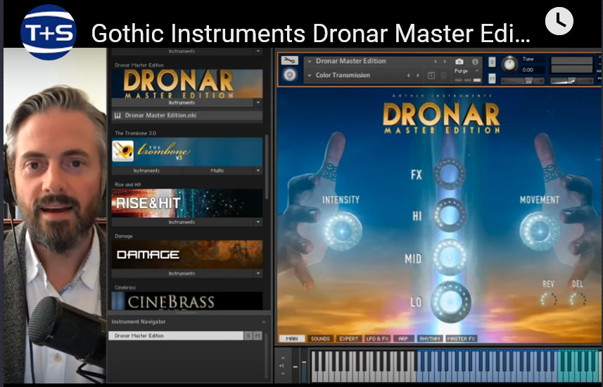
Task: Click The Trombone library trumpet icon
Action: click(123, 151)
